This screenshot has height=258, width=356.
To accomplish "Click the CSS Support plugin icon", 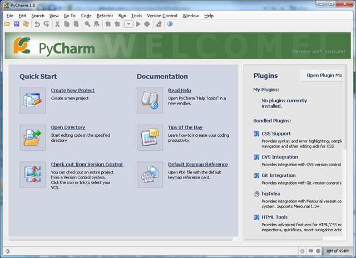I will (256, 133).
